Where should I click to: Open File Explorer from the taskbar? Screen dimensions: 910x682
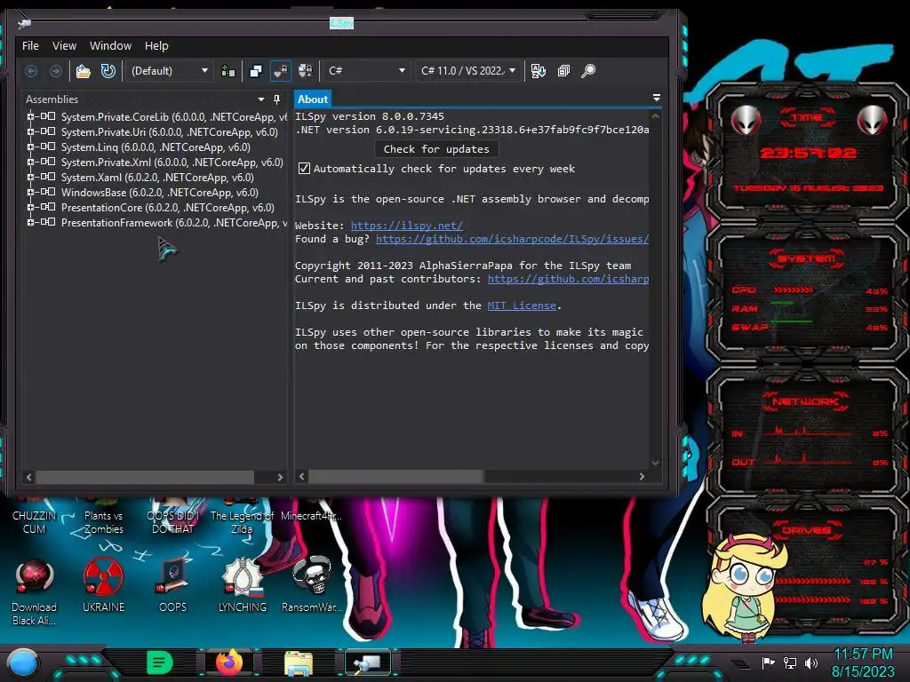coord(299,662)
